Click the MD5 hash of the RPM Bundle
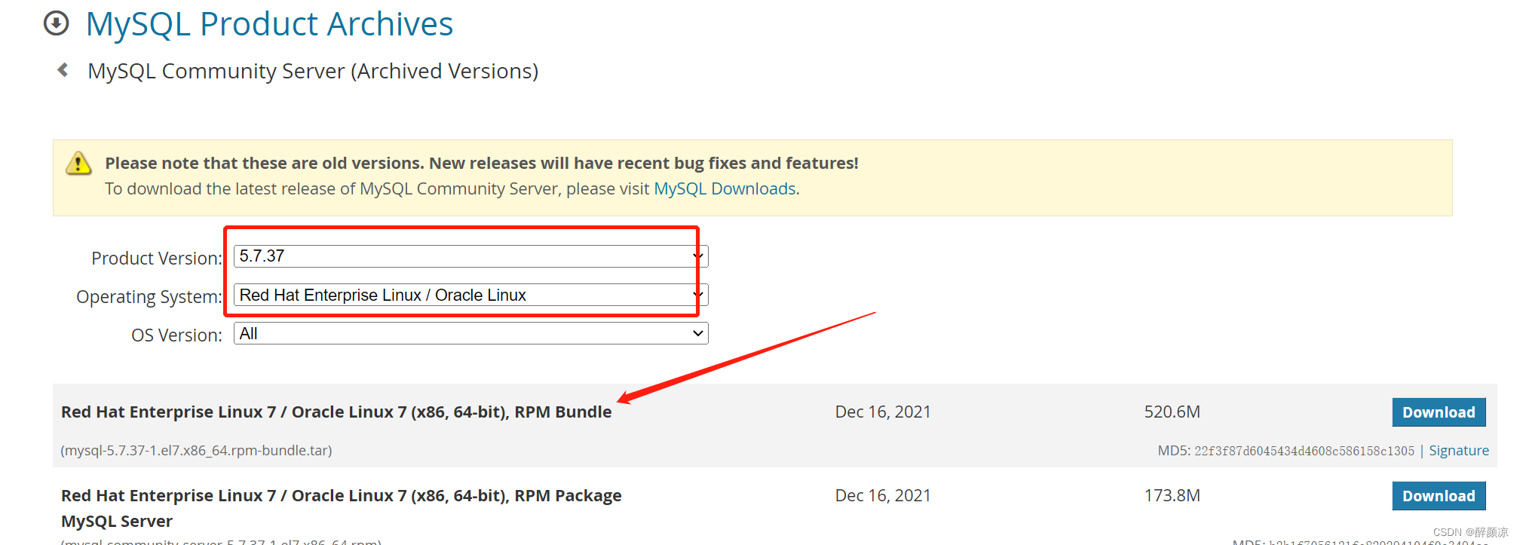1520x545 pixels. click(1304, 451)
